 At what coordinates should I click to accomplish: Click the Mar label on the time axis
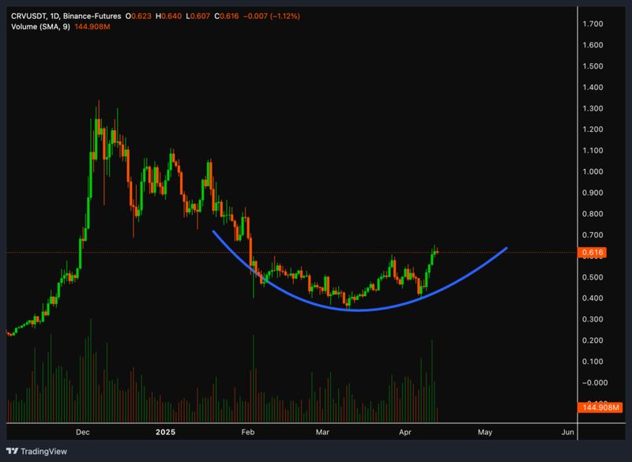point(322,432)
